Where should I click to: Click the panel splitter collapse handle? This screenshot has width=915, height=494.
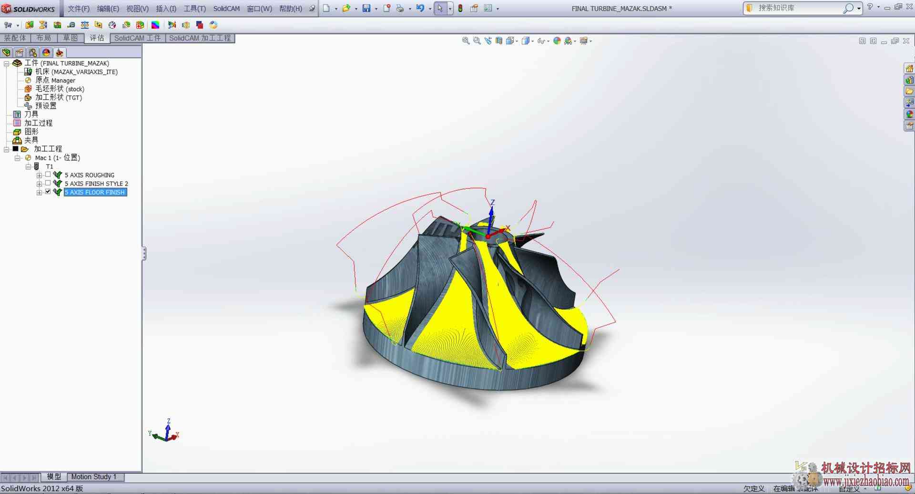pos(144,253)
